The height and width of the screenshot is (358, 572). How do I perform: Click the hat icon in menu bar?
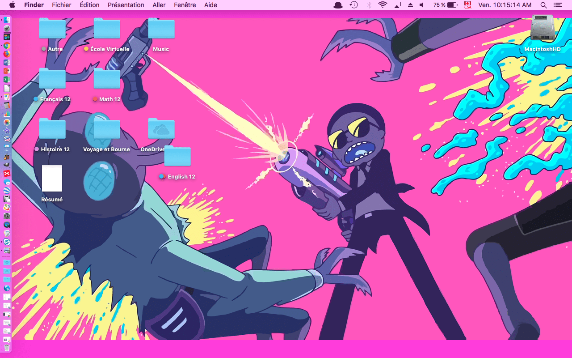(x=339, y=5)
